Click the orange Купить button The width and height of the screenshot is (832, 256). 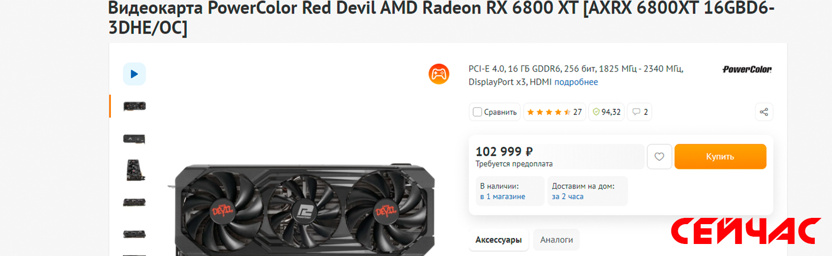point(720,157)
